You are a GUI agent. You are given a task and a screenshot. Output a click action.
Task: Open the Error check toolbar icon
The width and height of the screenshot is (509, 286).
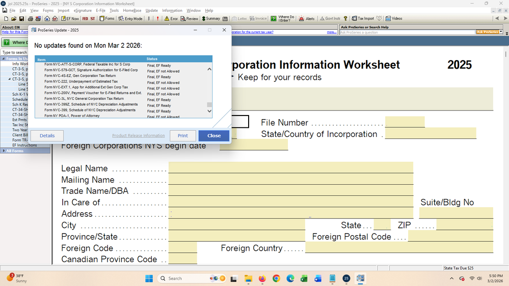click(171, 19)
